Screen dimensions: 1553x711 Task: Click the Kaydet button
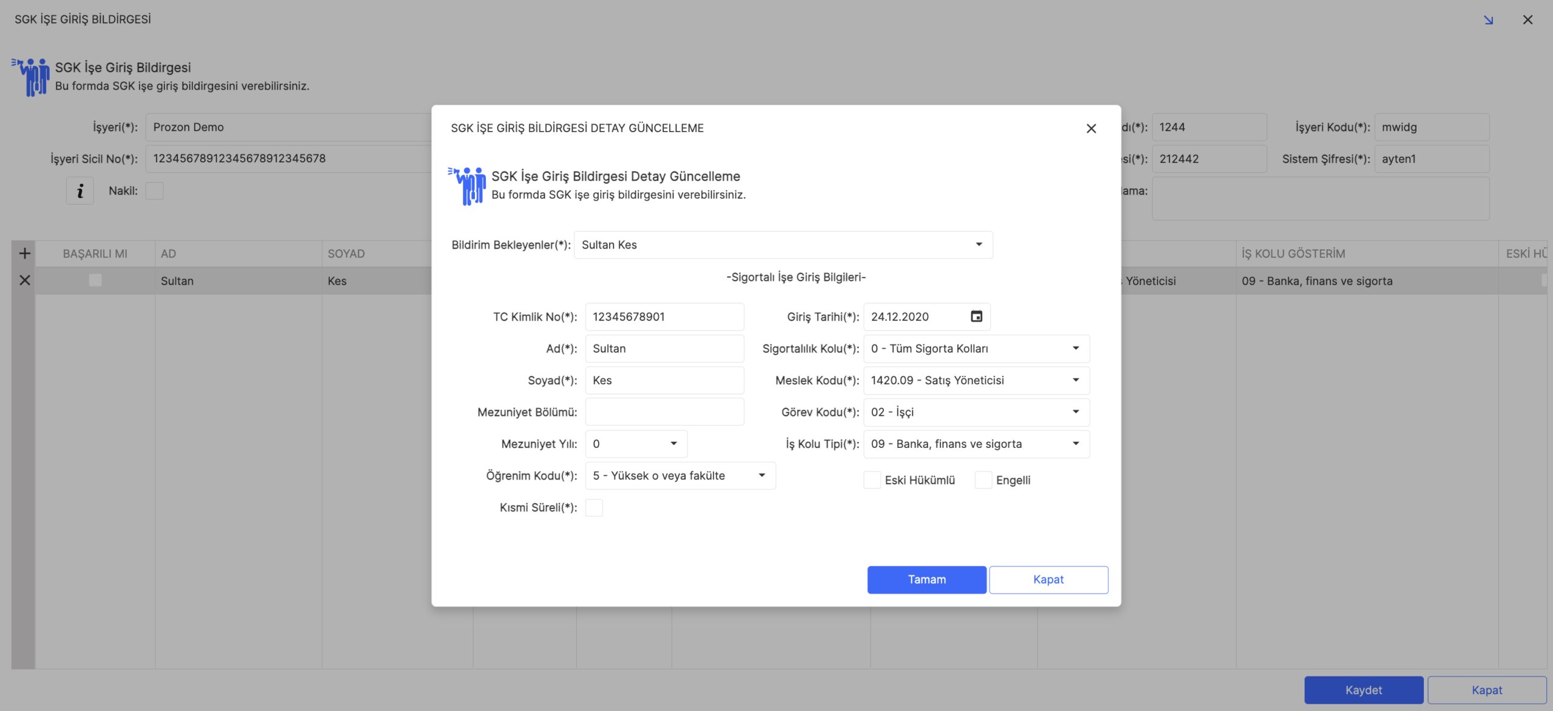point(1363,690)
